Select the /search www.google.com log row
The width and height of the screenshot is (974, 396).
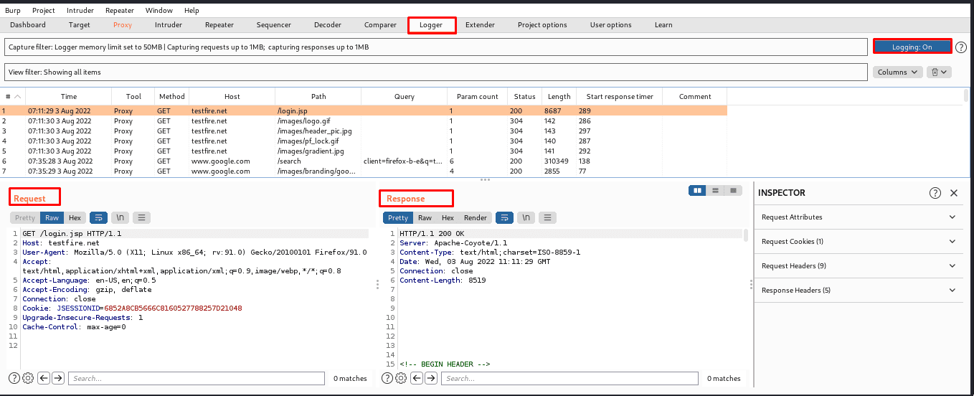pyautogui.click(x=364, y=161)
